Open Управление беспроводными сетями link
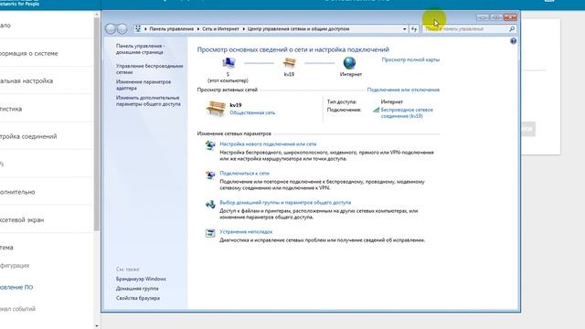Screen dimensions: 585x329 [x=149, y=69]
